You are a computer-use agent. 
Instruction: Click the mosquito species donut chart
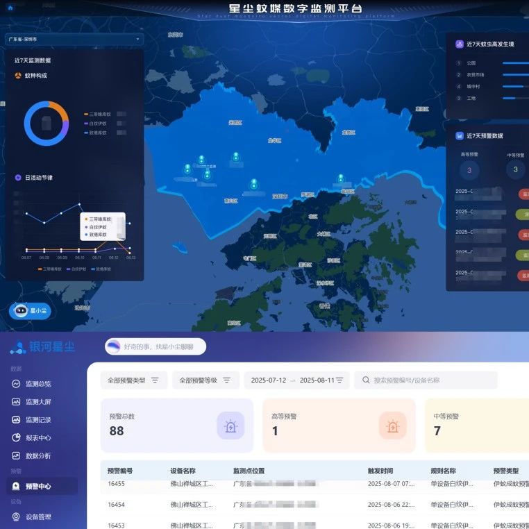pos(47,123)
